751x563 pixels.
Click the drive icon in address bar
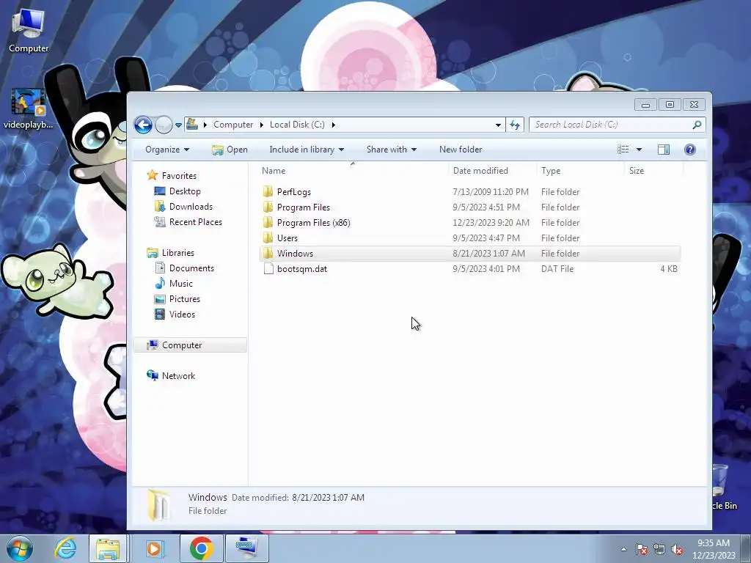192,125
